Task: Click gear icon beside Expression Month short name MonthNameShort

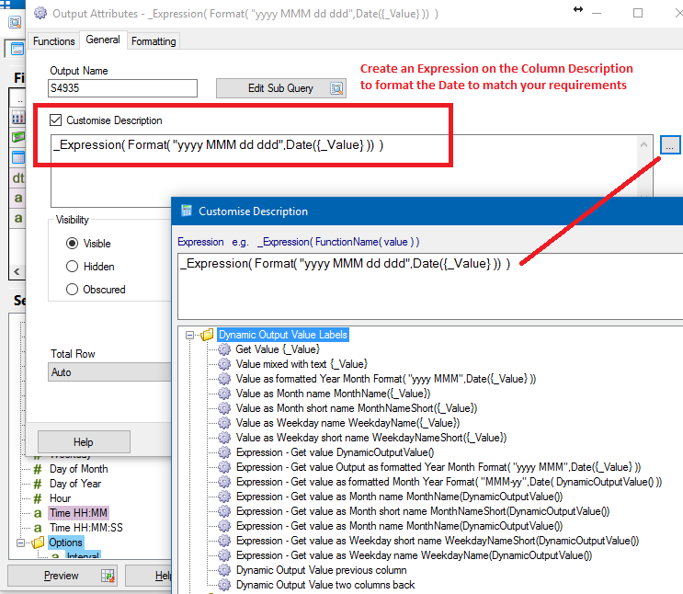Action: click(224, 511)
